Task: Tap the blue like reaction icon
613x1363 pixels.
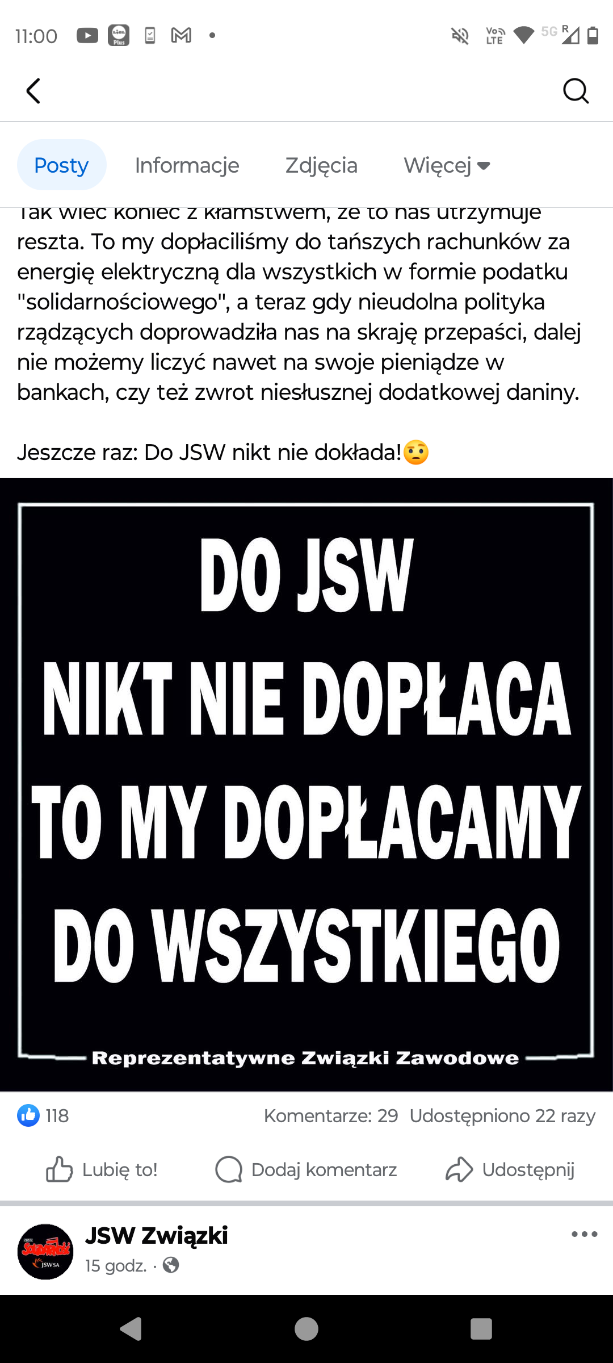Action: (x=28, y=1115)
